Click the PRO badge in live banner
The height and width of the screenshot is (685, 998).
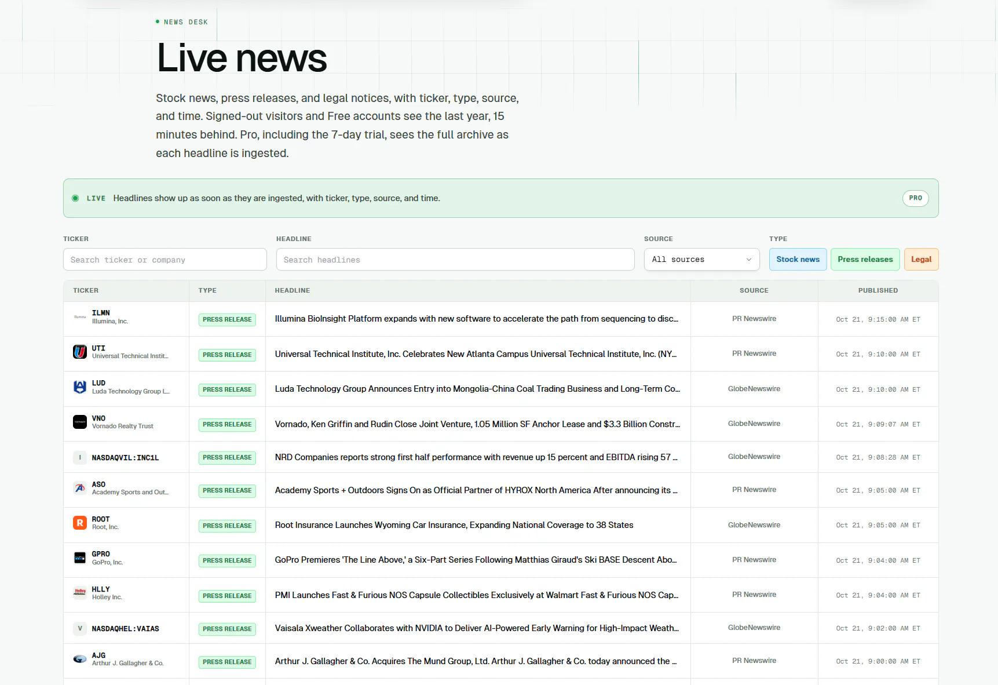point(915,198)
